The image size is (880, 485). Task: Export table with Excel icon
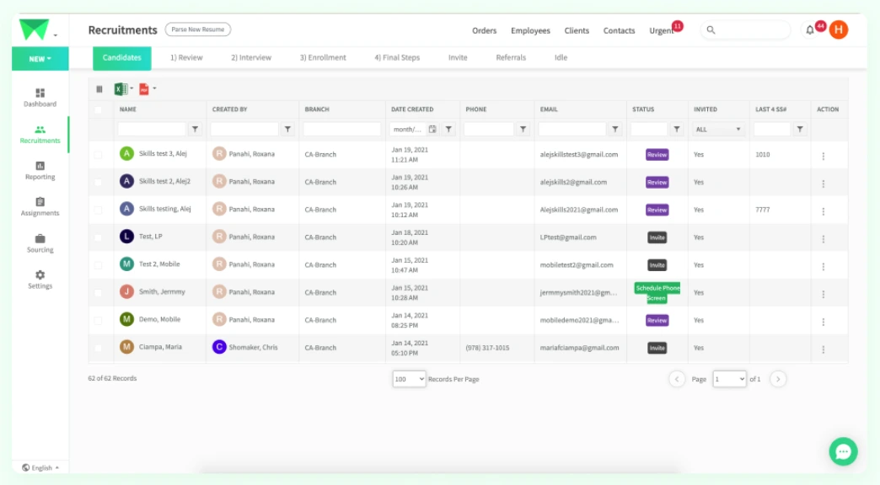tap(121, 89)
